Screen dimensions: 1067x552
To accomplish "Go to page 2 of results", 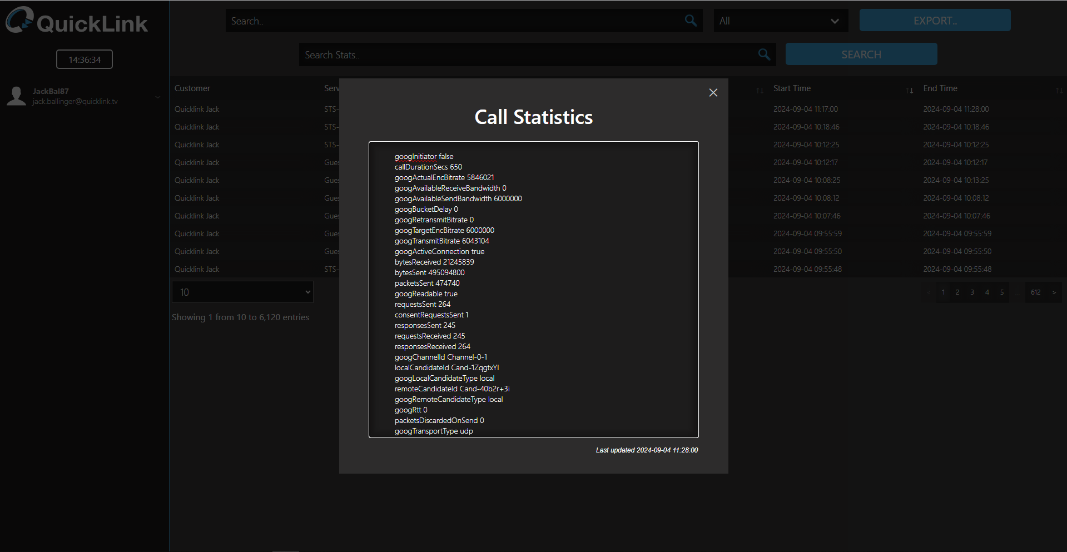I will click(x=957, y=292).
